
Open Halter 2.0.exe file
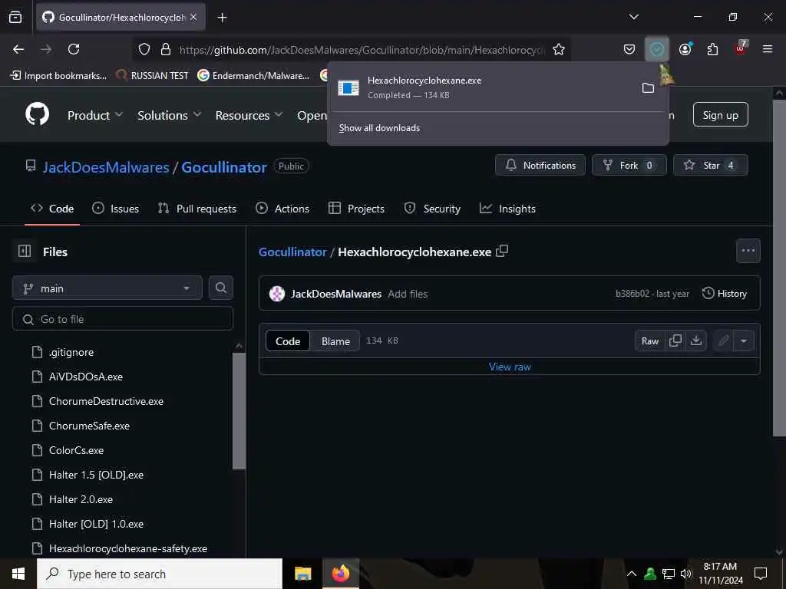pyautogui.click(x=81, y=499)
